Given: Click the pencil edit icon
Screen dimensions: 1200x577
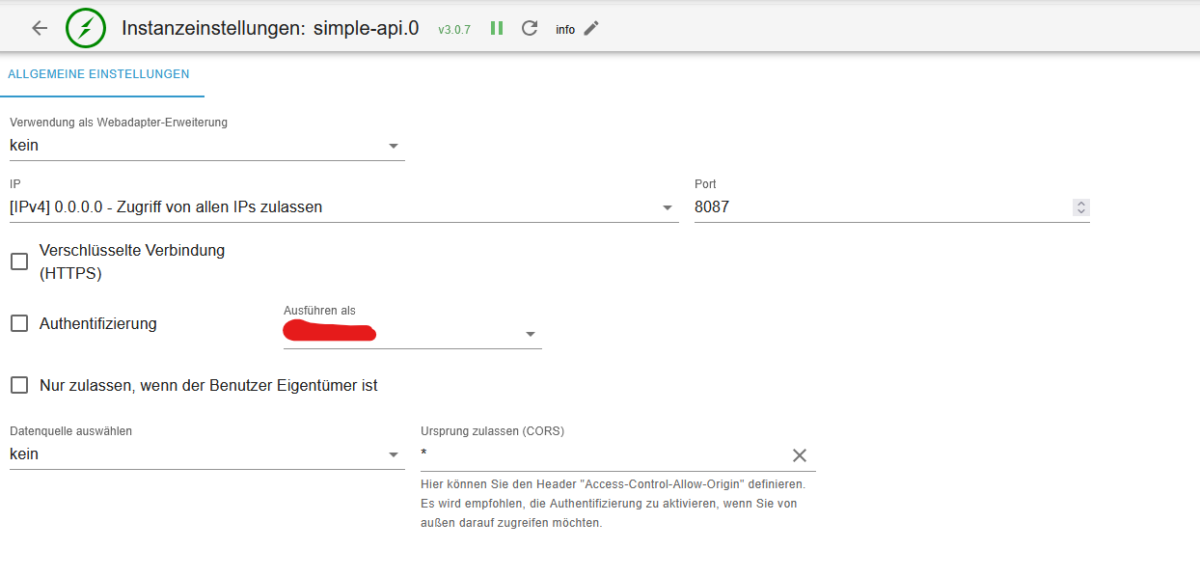Looking at the screenshot, I should 591,28.
